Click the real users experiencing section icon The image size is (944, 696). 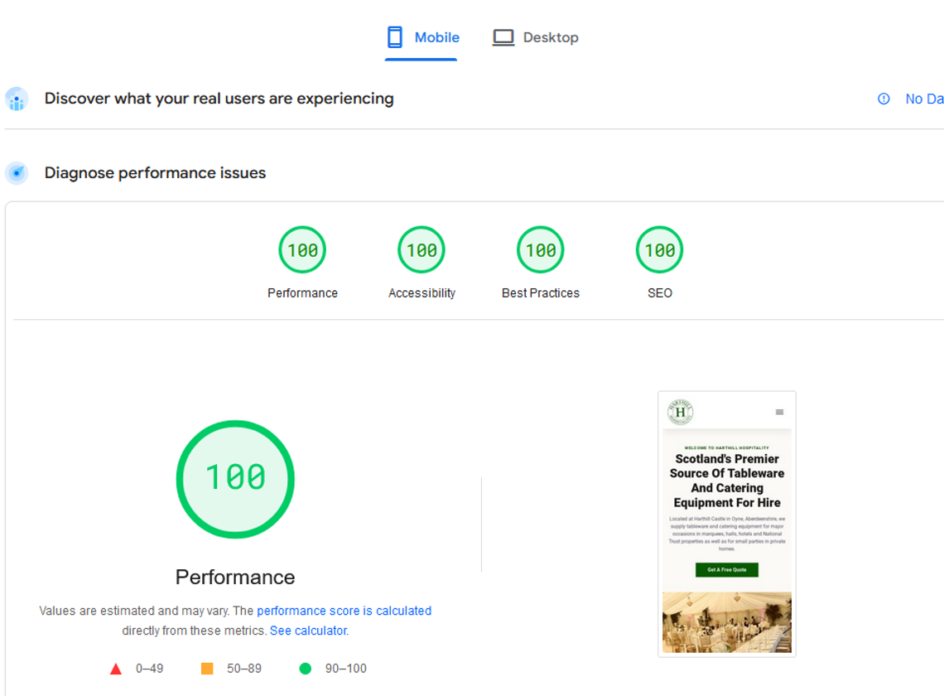[x=16, y=99]
